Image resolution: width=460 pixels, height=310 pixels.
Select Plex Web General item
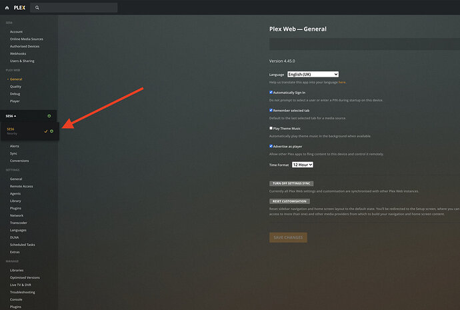16,79
